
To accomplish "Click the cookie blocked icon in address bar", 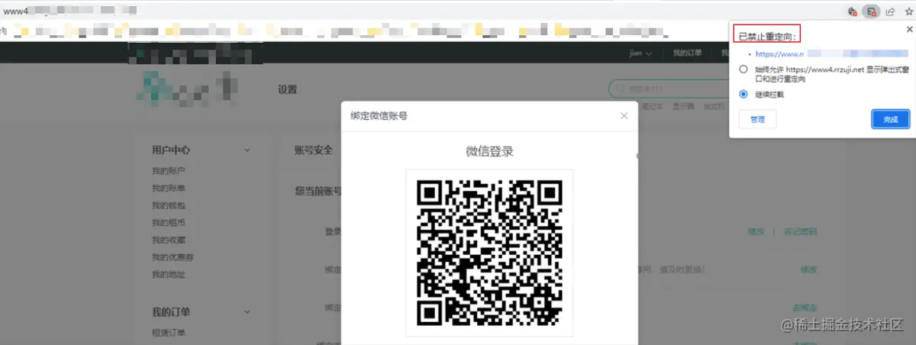I will [x=853, y=11].
